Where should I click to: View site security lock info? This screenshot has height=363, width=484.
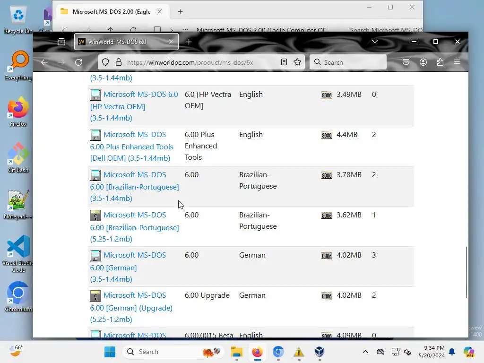click(x=119, y=62)
